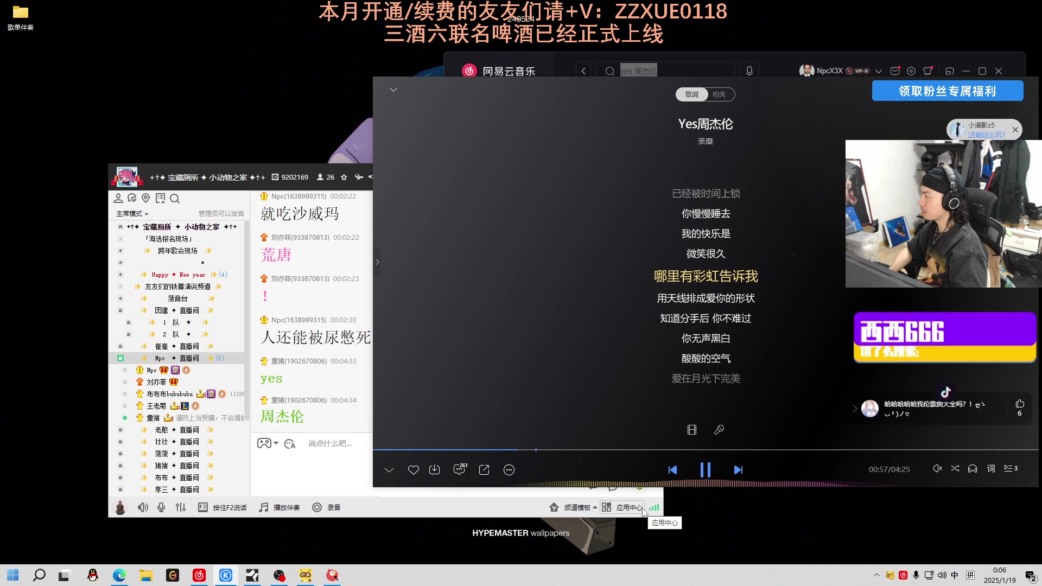Image resolution: width=1042 pixels, height=586 pixels.
Task: Collapse the player view with top-left chevron
Action: 393,90
